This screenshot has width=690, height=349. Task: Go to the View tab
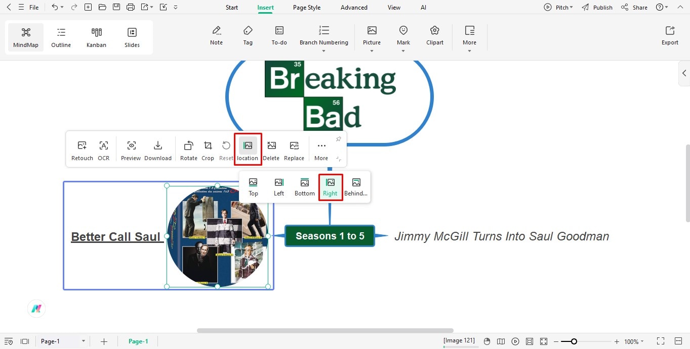tap(394, 8)
